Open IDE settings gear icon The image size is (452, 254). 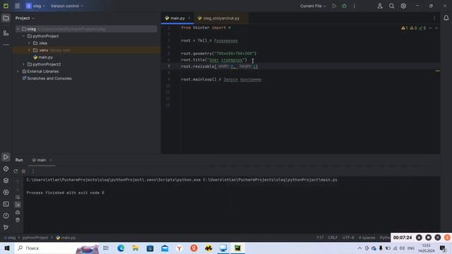pos(403,6)
